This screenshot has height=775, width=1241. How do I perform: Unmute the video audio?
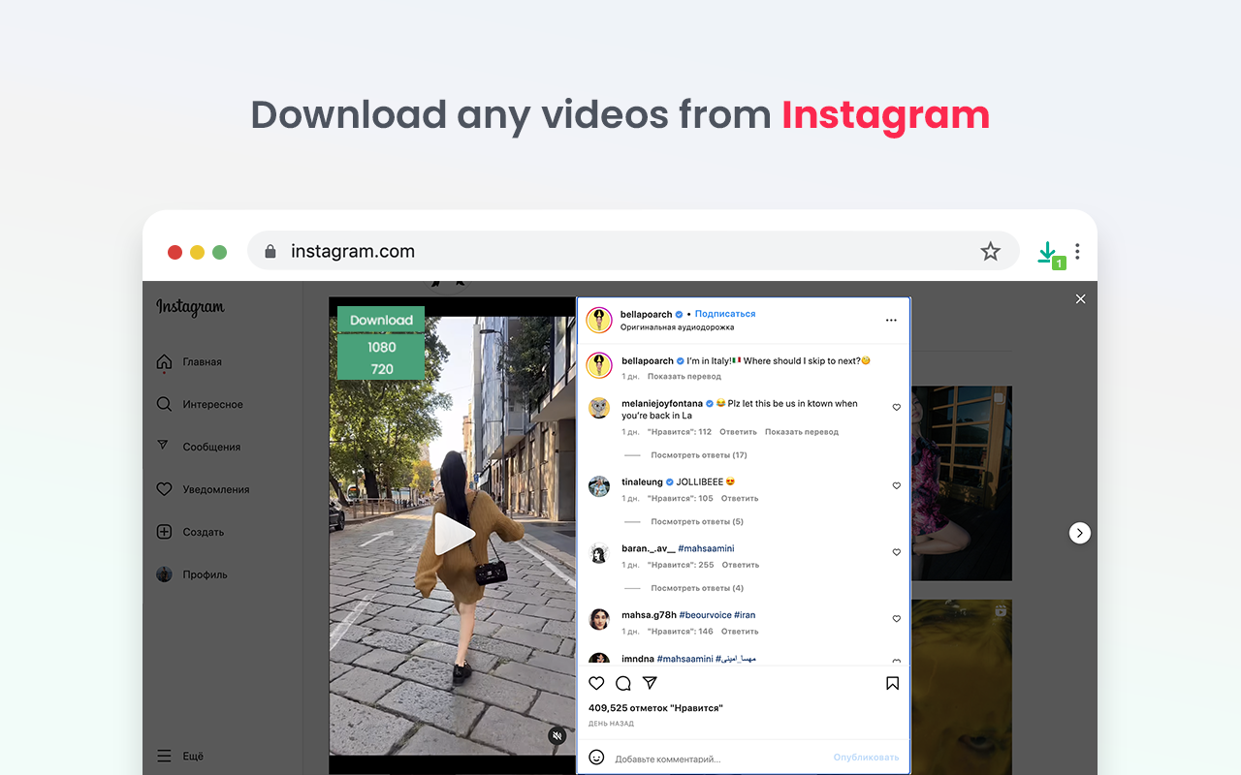557,735
